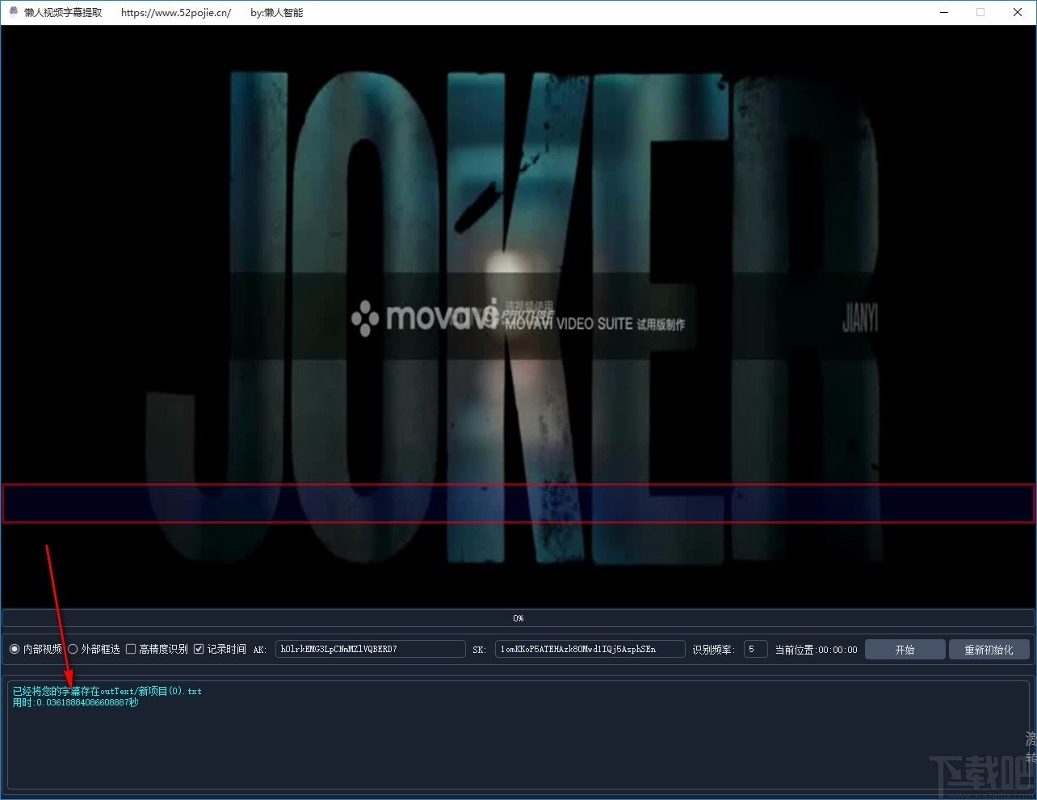Viewport: 1037px width, 800px height.
Task: Focus the SK key input field
Action: point(590,649)
